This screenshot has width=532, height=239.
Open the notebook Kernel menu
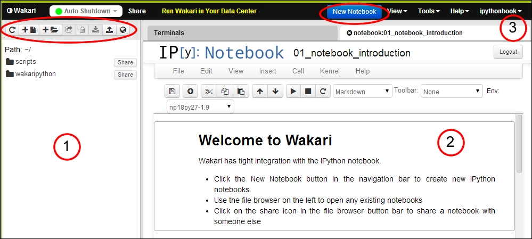330,71
